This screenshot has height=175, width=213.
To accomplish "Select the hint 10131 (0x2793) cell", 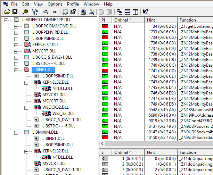I will click(x=161, y=126).
